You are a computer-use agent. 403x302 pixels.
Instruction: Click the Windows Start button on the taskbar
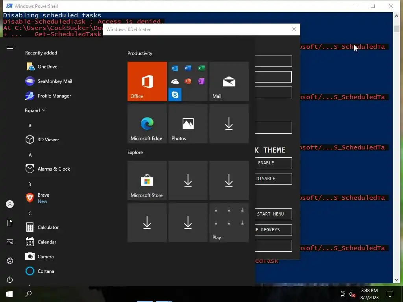(9, 294)
